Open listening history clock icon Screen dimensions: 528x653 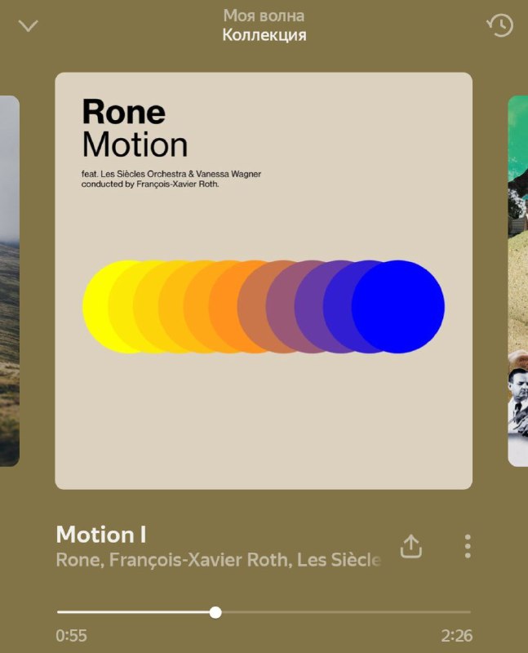[x=499, y=25]
